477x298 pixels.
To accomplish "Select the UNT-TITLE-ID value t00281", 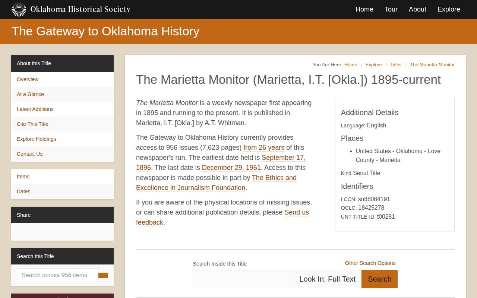I will click(x=386, y=217).
